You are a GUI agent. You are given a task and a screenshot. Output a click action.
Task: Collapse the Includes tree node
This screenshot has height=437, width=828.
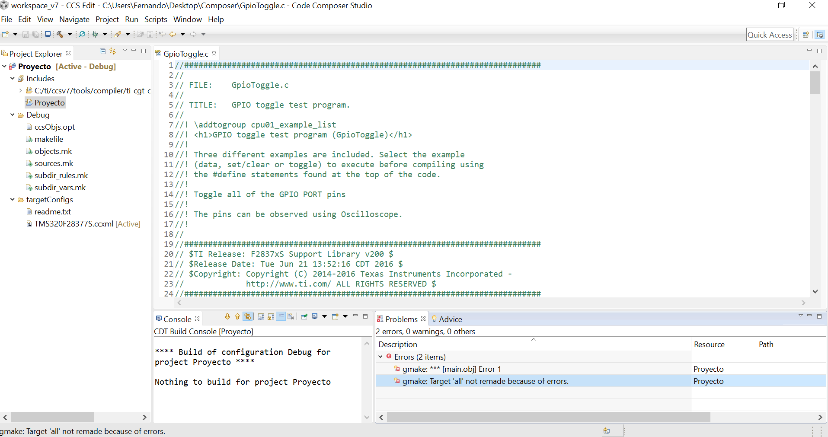(x=13, y=78)
